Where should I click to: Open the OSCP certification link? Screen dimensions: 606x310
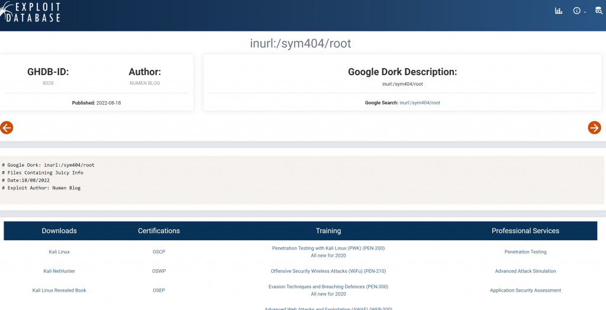tap(159, 251)
